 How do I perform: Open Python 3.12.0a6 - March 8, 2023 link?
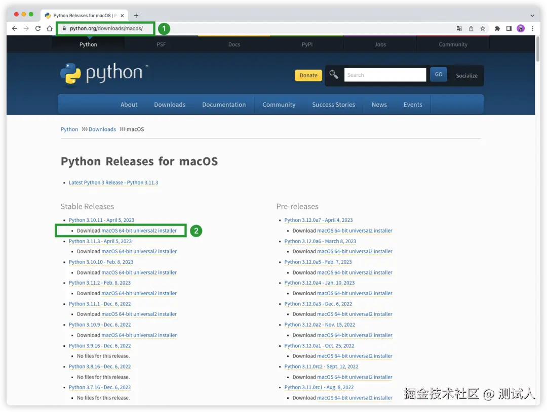[320, 241]
